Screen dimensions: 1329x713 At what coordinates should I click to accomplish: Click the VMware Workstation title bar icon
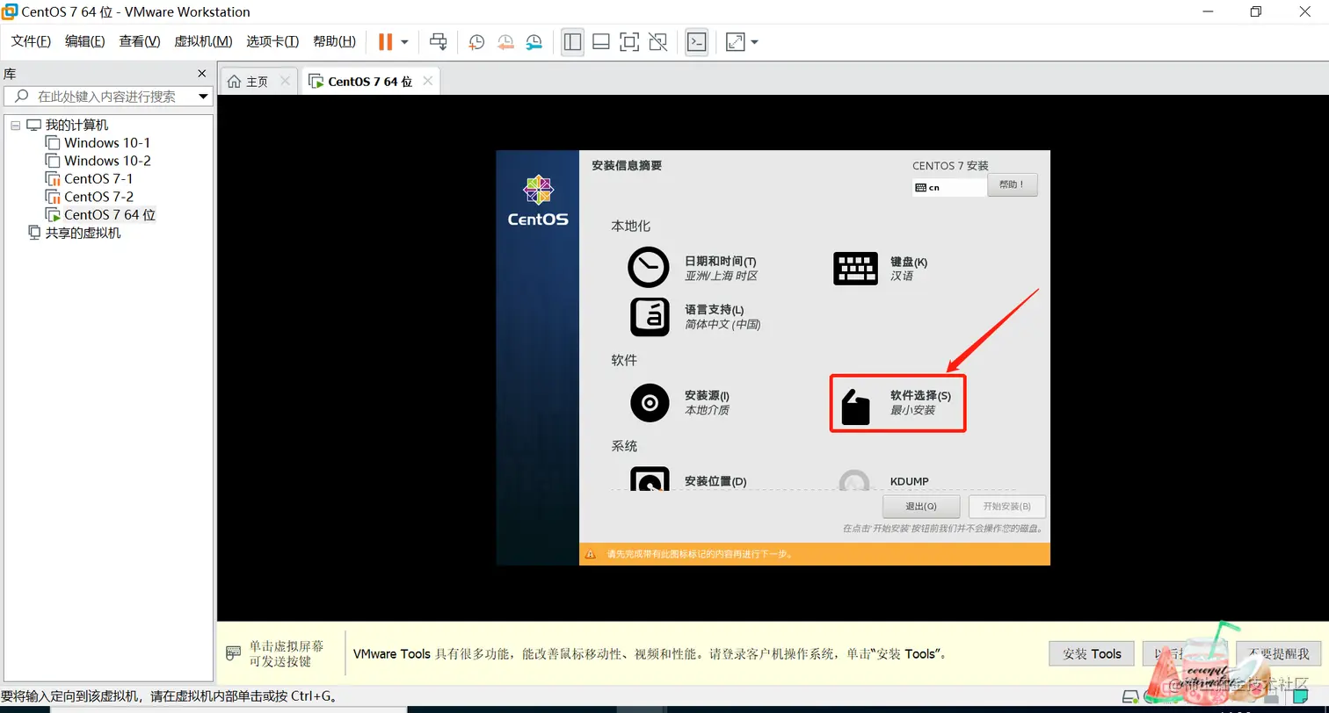coord(11,11)
